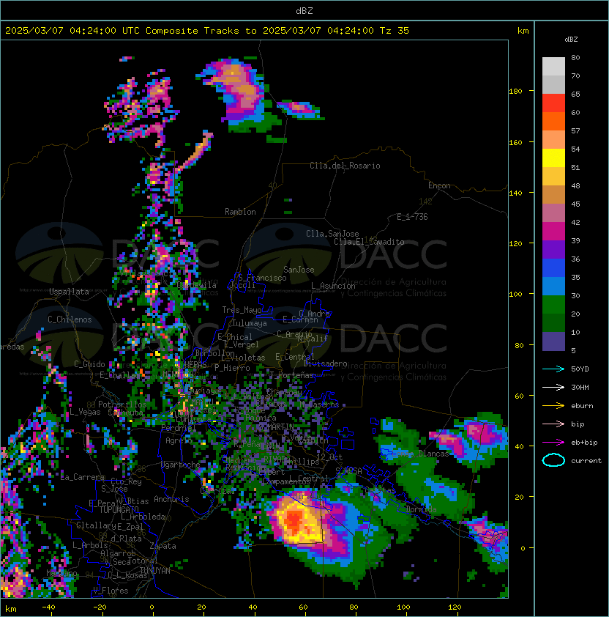Click the pink bip arrow in legend
Screen dimensions: 609x617
[553, 424]
